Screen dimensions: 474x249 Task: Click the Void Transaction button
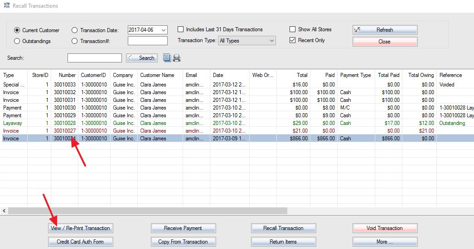pos(385,228)
